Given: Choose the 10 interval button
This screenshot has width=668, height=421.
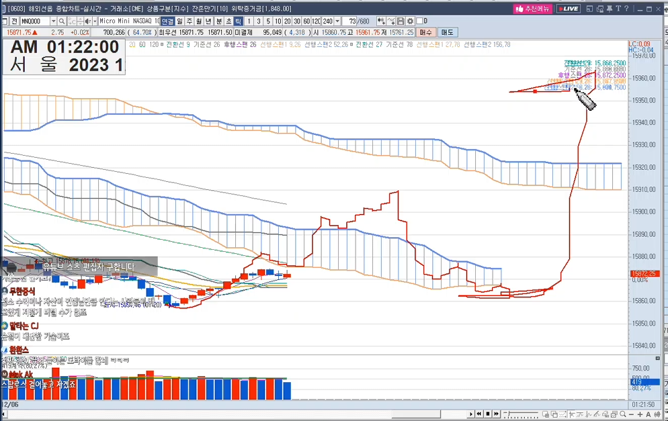Looking at the screenshot, I should [x=278, y=21].
